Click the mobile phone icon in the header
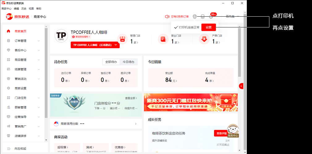Viewport: 312px width, 154px height. tap(203, 17)
